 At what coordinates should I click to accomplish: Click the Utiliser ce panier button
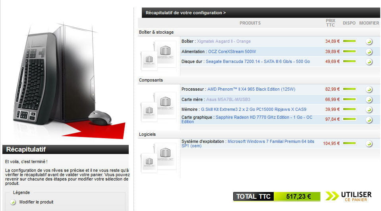(356, 196)
